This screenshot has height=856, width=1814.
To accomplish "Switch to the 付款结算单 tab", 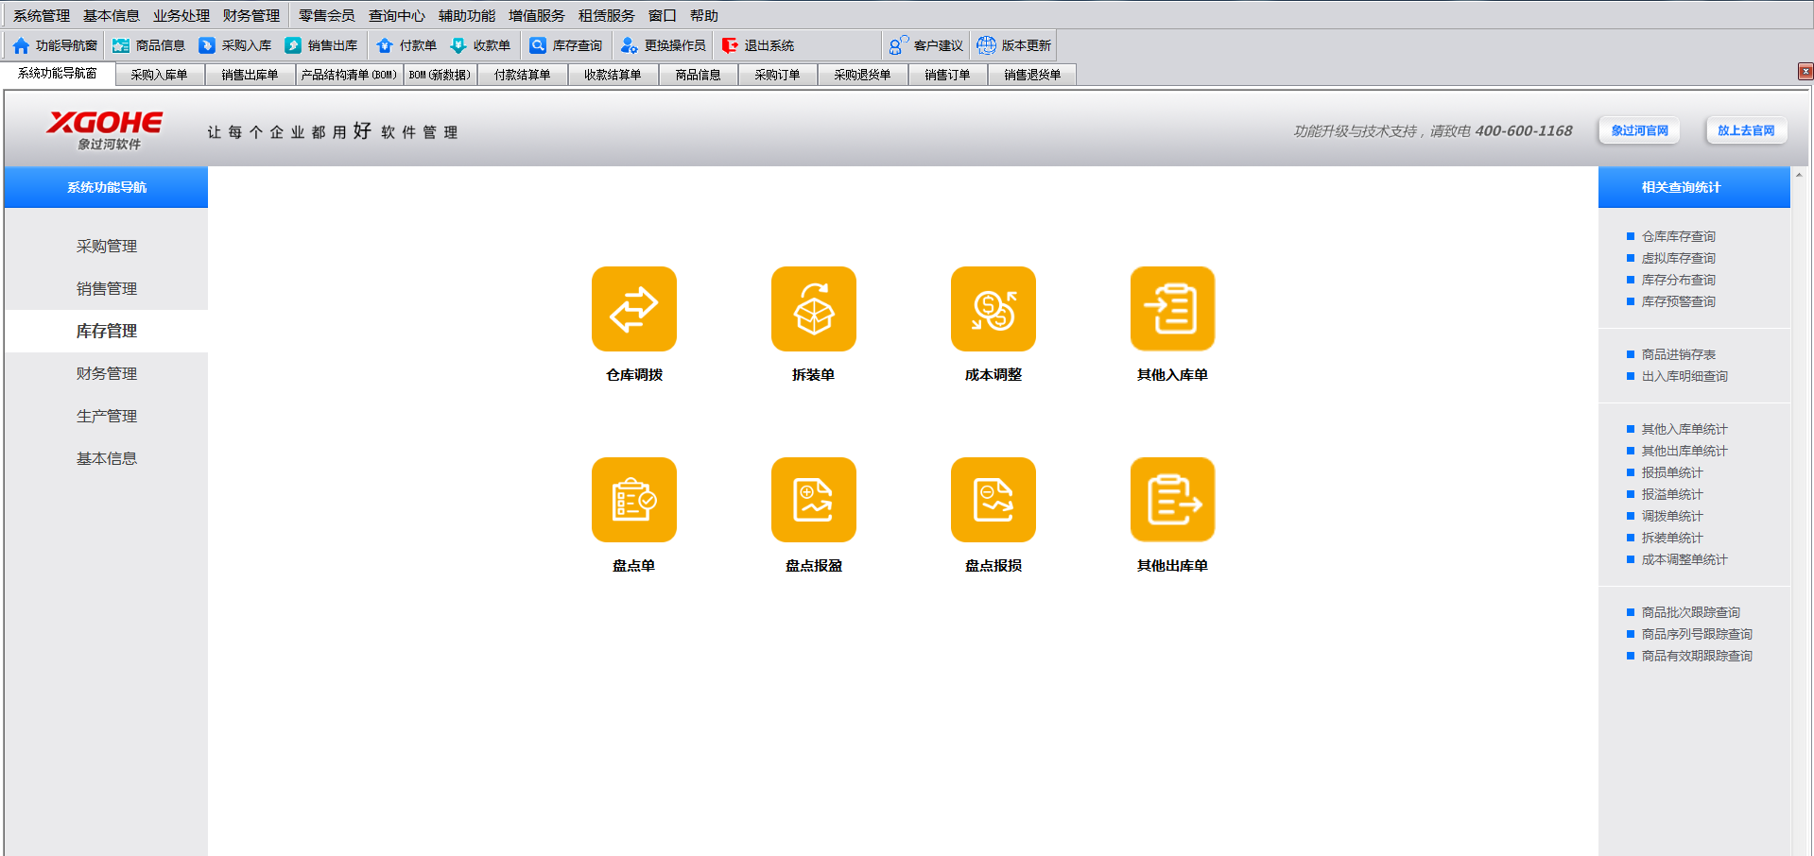I will coord(523,75).
